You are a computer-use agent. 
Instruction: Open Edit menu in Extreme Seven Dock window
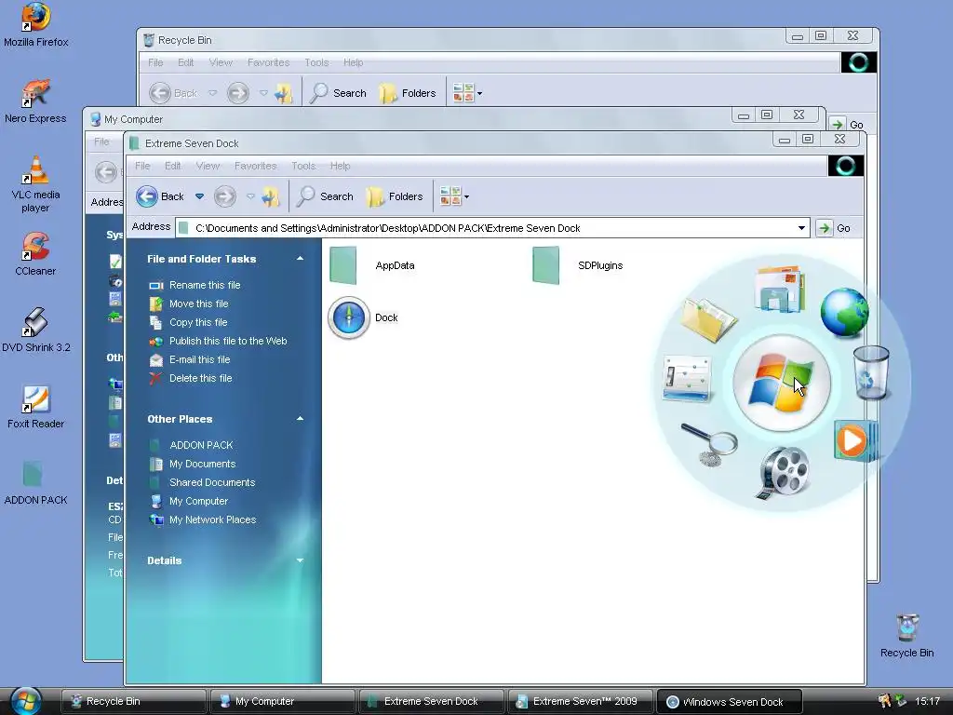tap(172, 166)
